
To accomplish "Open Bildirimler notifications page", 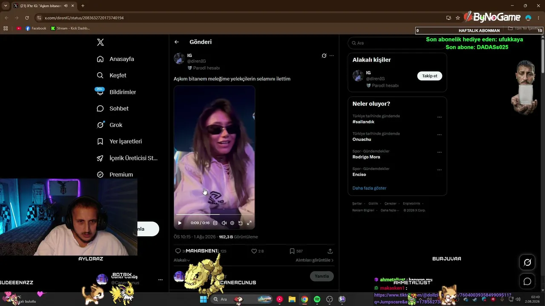I will 116,92.
